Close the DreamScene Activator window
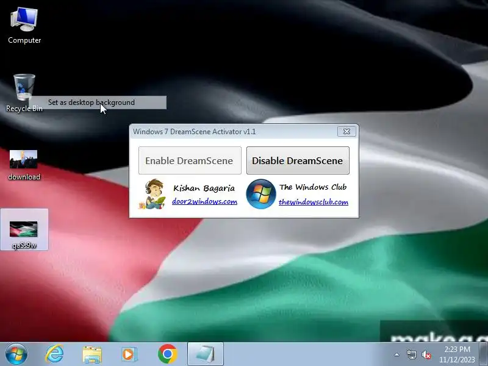The width and height of the screenshot is (488, 366). tap(346, 132)
